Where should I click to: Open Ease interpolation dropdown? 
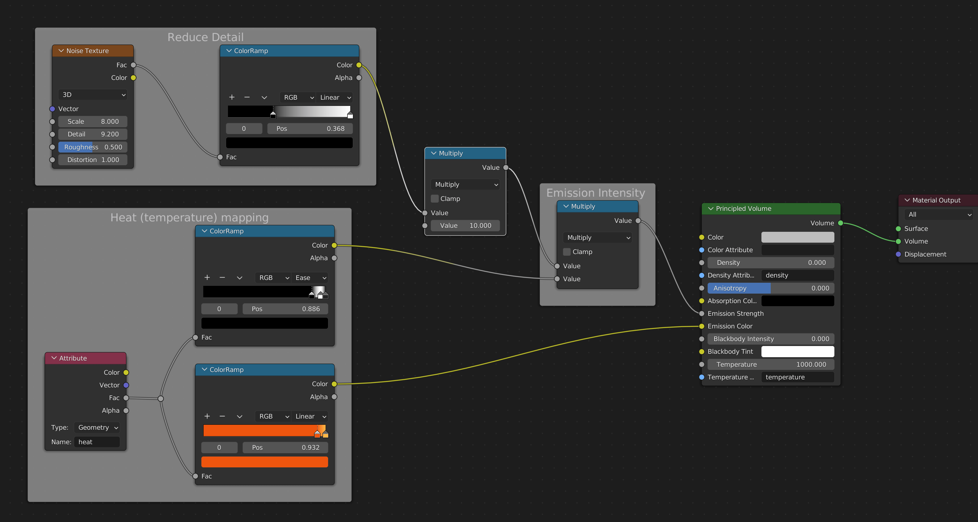click(310, 278)
